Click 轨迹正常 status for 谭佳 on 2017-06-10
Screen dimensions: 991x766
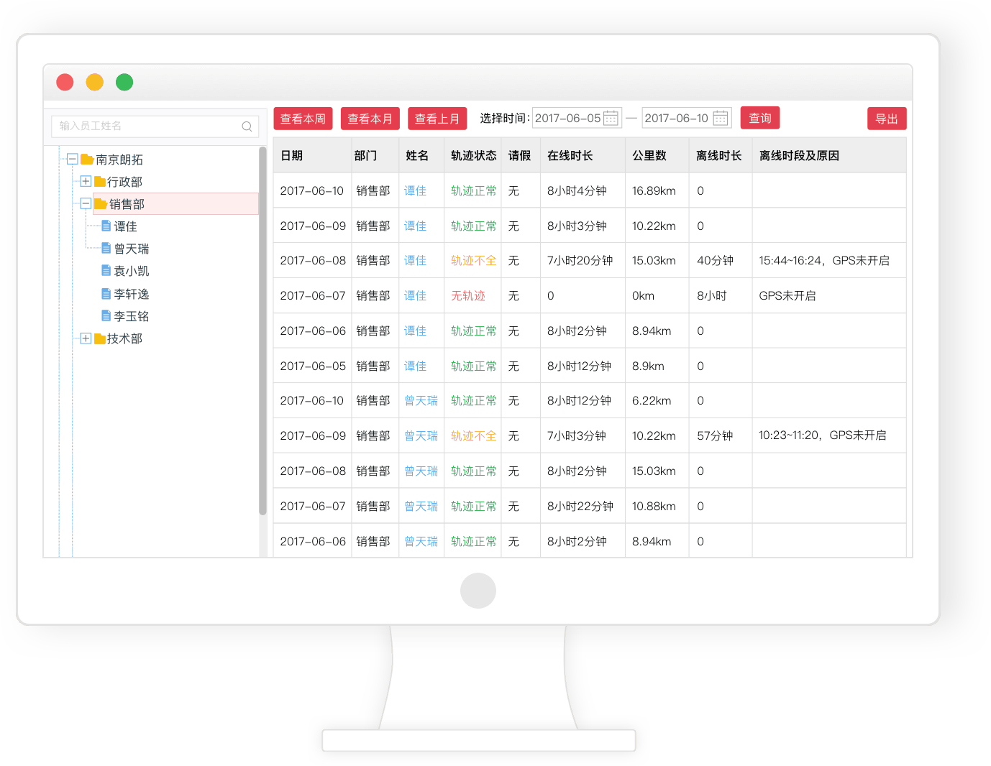point(473,190)
